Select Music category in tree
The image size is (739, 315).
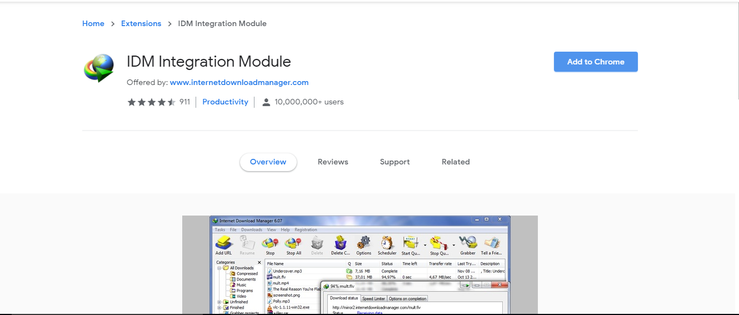coord(238,285)
